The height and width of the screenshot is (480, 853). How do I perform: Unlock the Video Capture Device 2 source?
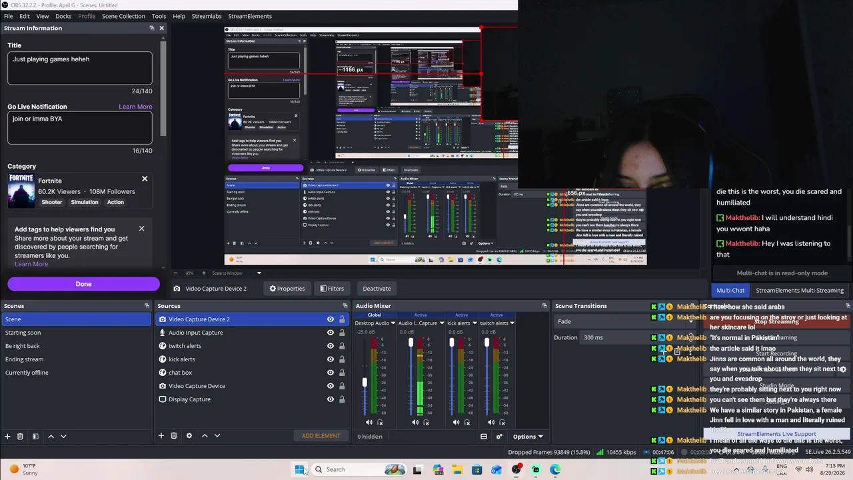342,319
